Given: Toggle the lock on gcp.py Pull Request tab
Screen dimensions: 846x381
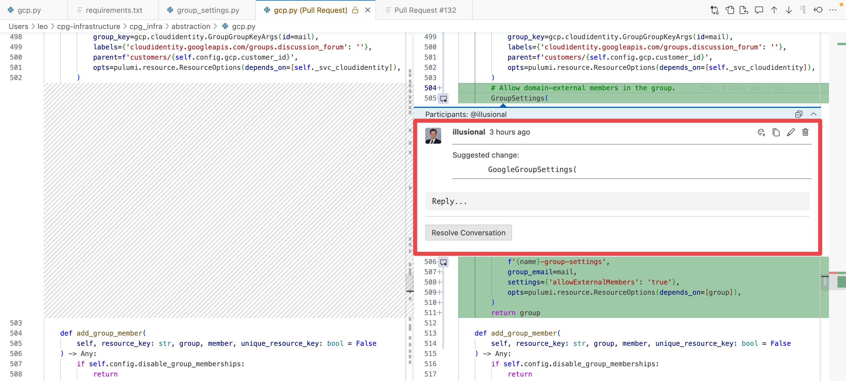Looking at the screenshot, I should point(355,10).
